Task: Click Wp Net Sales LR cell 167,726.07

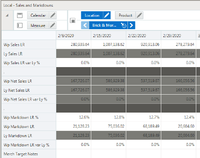Action: coord(74,81)
